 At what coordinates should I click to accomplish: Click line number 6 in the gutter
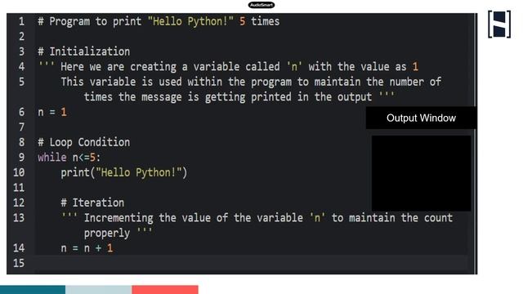pos(22,112)
